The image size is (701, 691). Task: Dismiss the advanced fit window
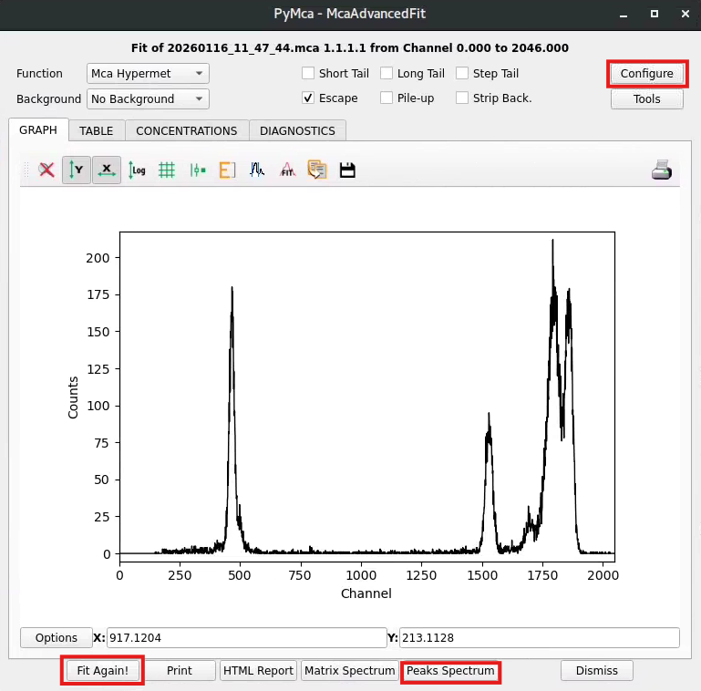pos(597,670)
